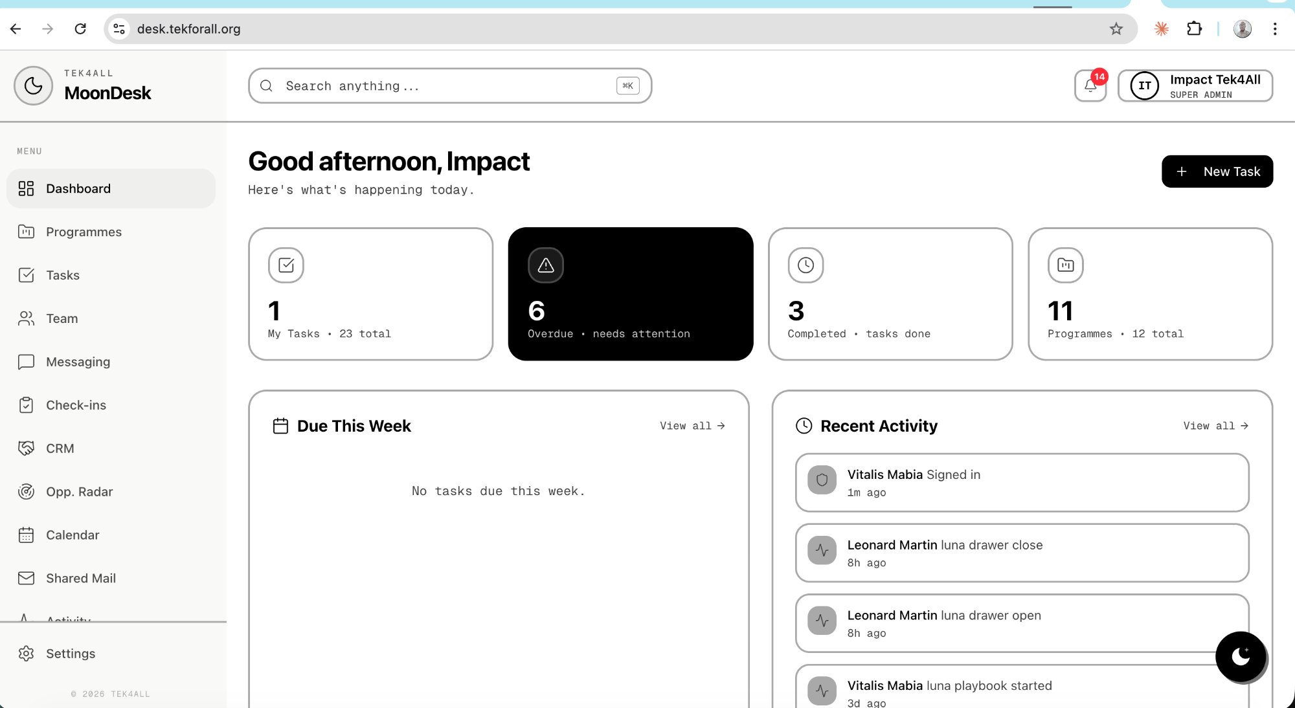Switch to the Dashboard menu item
The width and height of the screenshot is (1295, 708).
coord(78,188)
